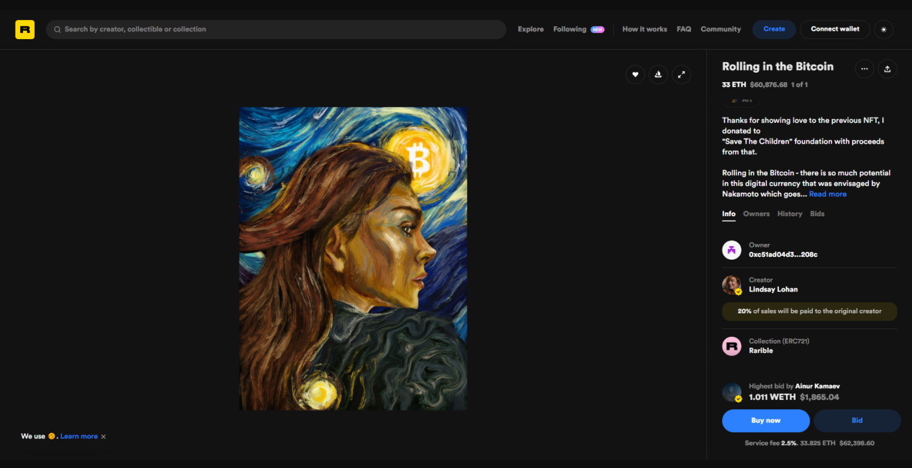Open the Explore page
This screenshot has width=912, height=468.
point(530,29)
